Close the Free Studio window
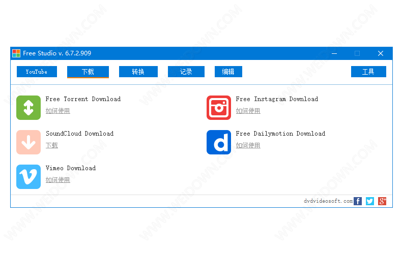Image resolution: width=402 pixels, height=254 pixels. (381, 53)
